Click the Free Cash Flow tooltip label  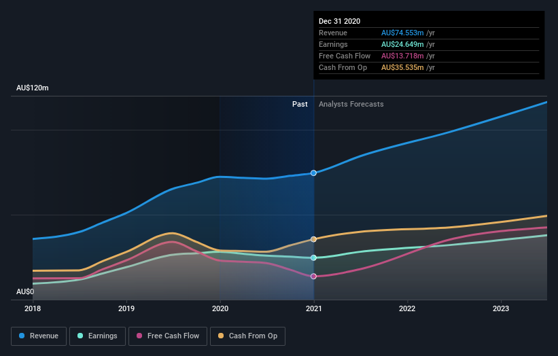tap(345, 56)
